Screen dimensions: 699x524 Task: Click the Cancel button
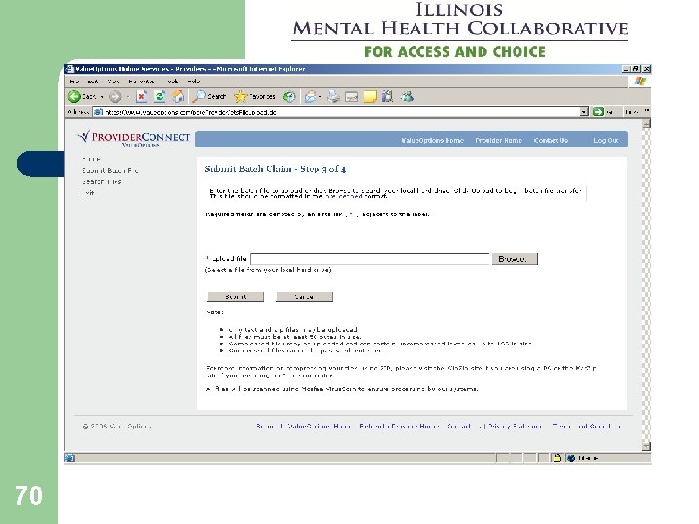click(x=304, y=297)
